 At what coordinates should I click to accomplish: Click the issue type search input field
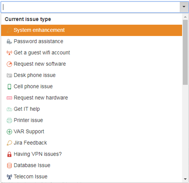coord(91,7)
